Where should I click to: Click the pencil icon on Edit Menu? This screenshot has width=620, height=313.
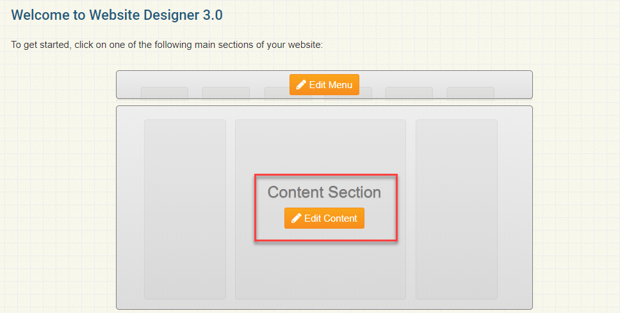coord(301,85)
